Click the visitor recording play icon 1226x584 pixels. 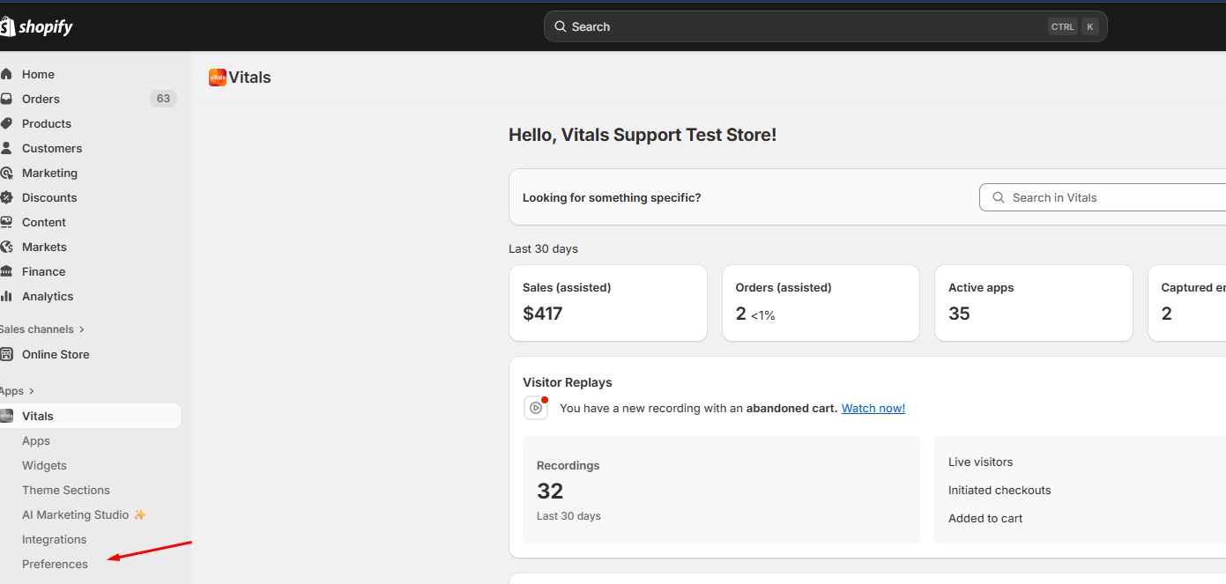tap(536, 408)
